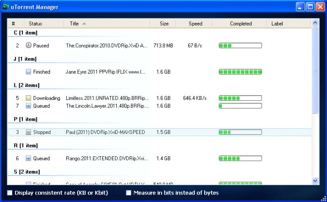
Task: Click queue number 6 in Rango row
Action: 17,158
